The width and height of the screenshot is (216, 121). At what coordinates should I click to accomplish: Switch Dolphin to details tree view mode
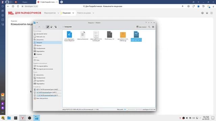pos(55,27)
